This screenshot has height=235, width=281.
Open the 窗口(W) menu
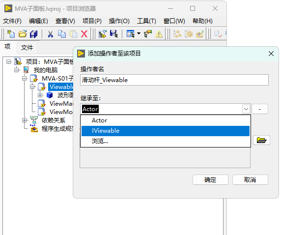click(174, 21)
